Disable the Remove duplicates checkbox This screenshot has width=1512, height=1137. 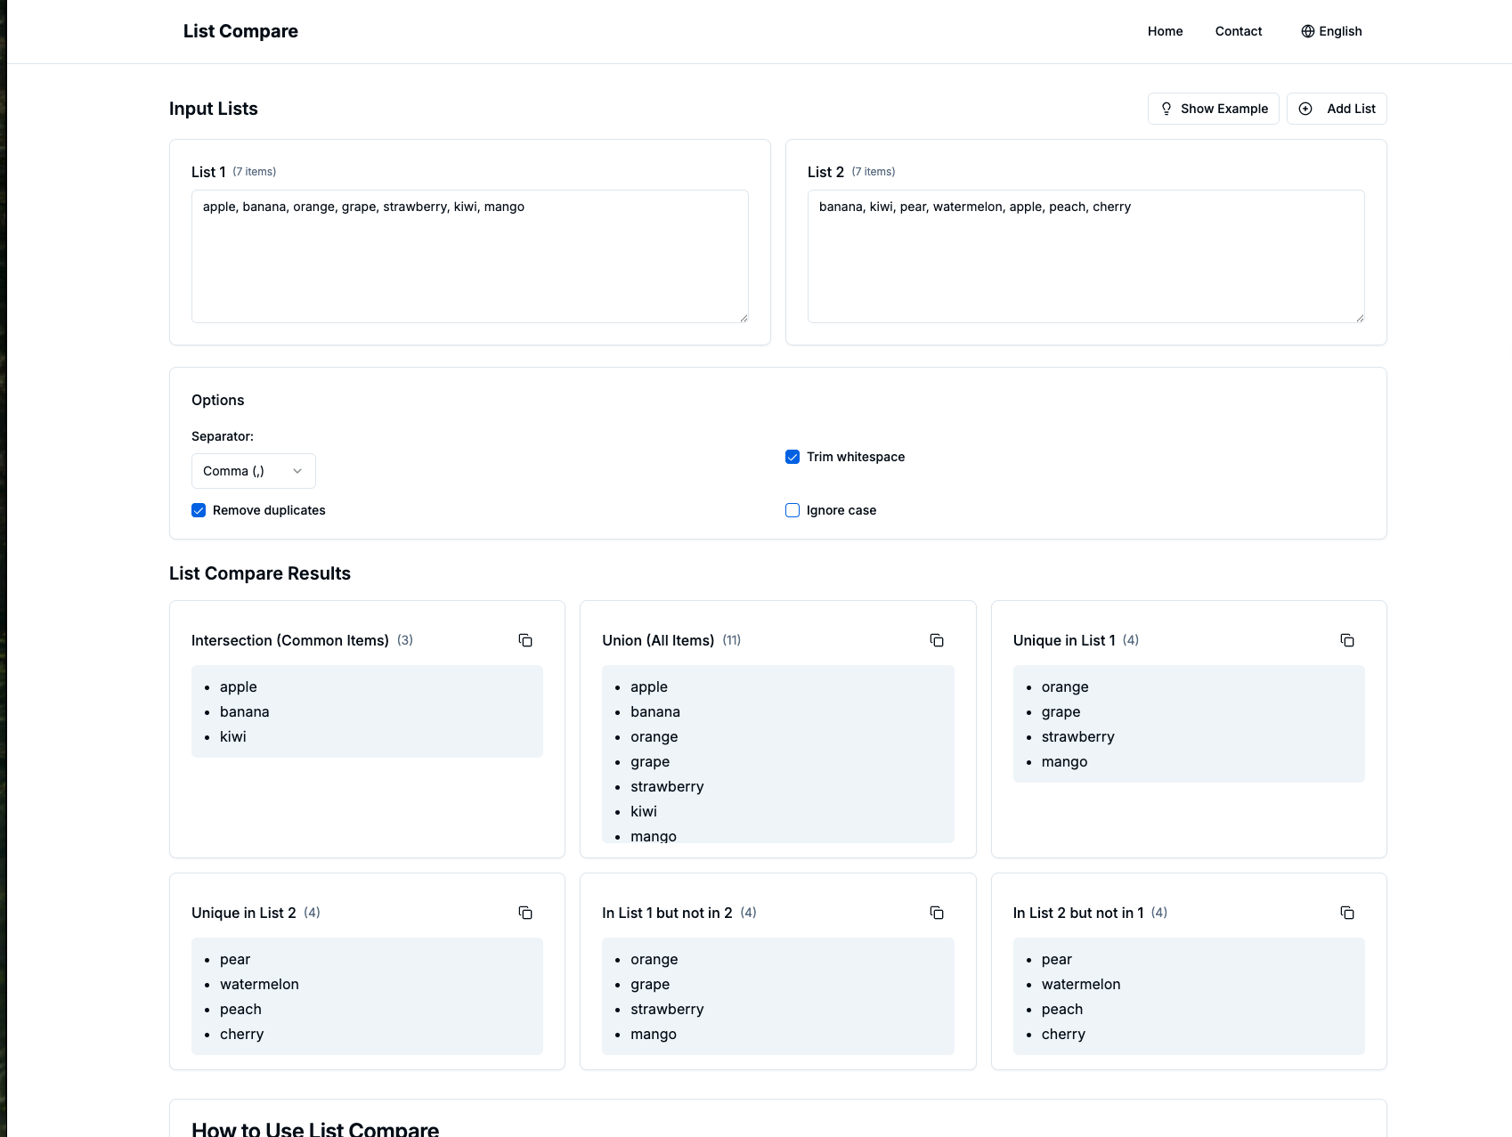click(199, 510)
